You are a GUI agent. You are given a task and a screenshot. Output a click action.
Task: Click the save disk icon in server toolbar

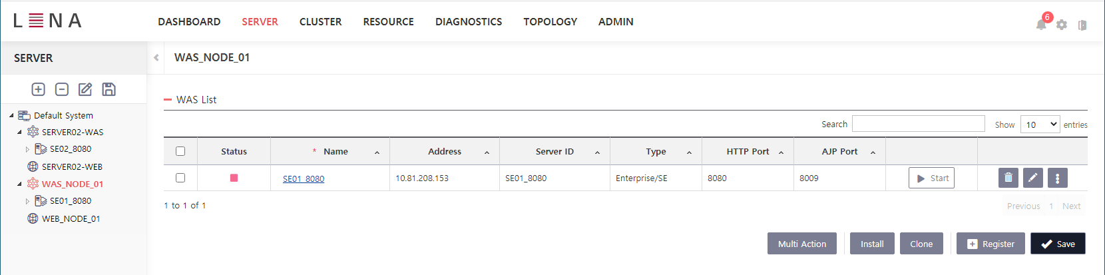coord(109,89)
